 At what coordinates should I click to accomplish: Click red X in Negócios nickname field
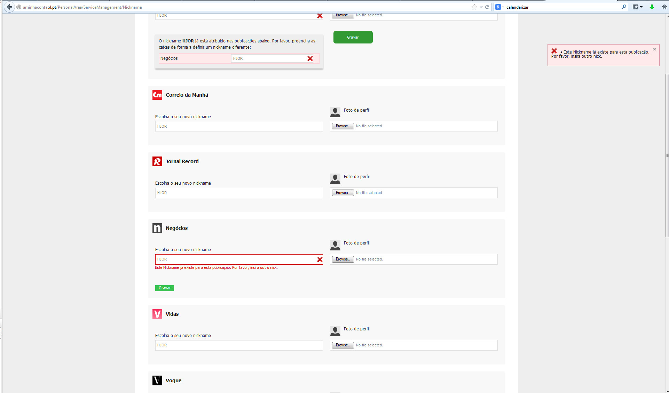pos(320,259)
